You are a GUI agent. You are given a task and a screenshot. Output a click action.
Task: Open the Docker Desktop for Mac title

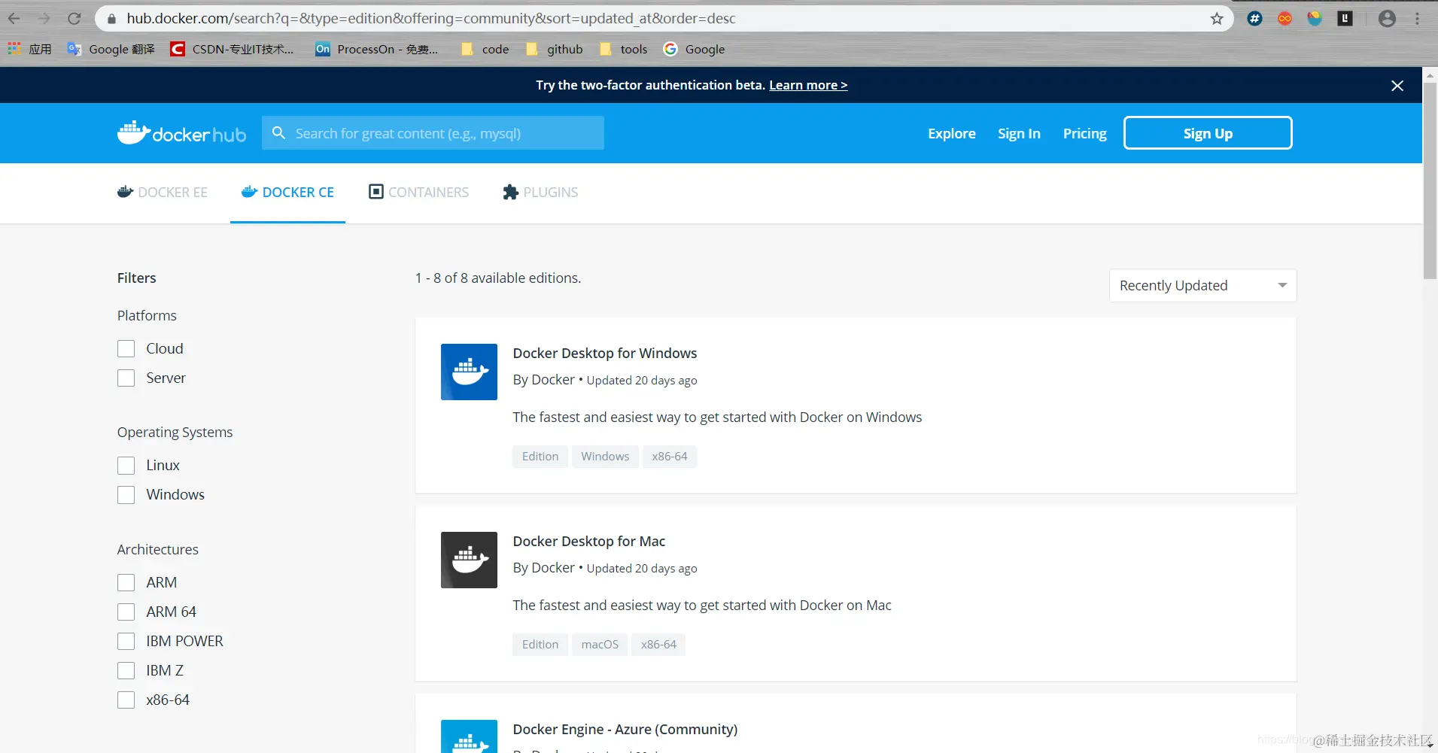pyautogui.click(x=589, y=541)
